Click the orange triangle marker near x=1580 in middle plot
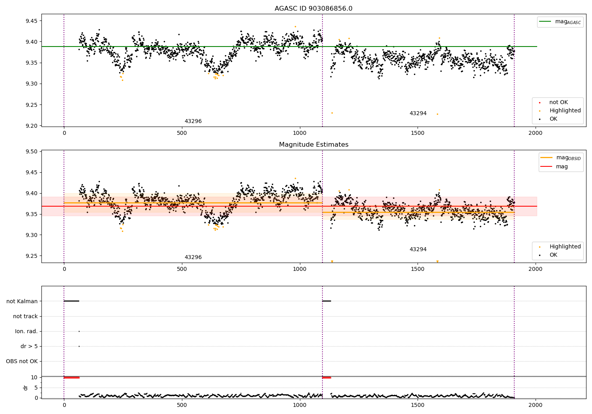This screenshot has width=592, height=414. (x=437, y=261)
